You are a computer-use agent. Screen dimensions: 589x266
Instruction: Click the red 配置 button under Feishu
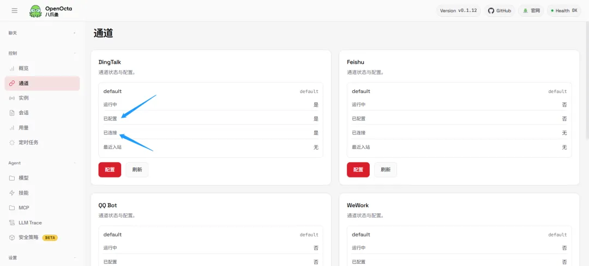click(x=358, y=170)
